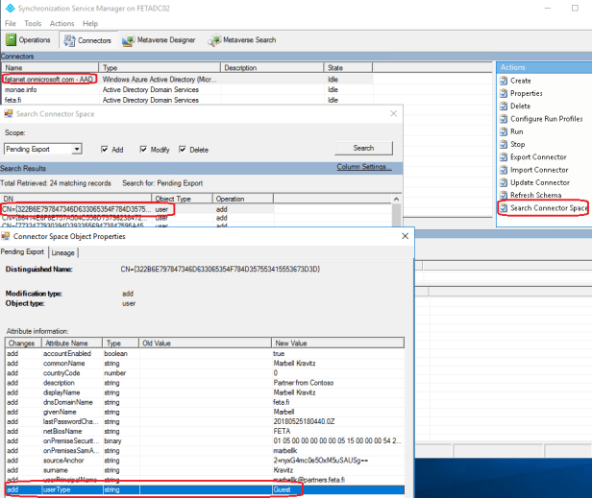Click Create in Actions panel
This screenshot has height=498, width=592.
(x=520, y=81)
